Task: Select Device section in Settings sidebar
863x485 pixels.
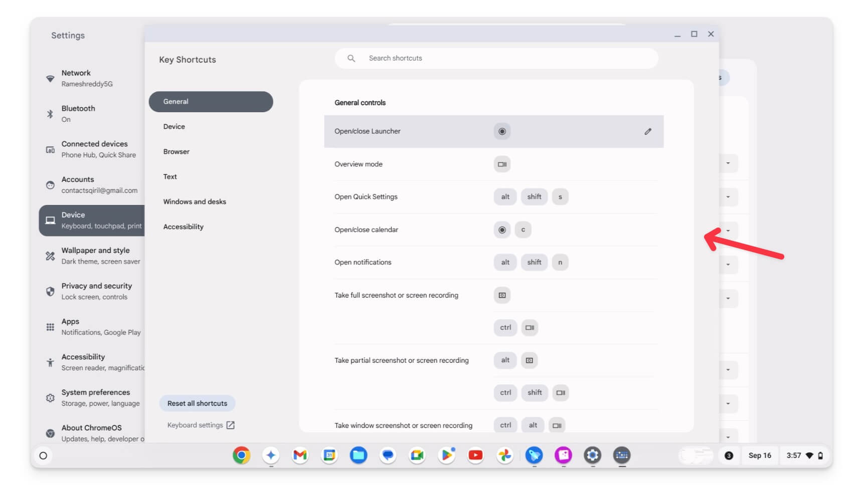Action: (x=91, y=220)
